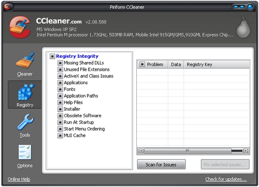Click the MS Windows XP SP2 text
This screenshot has width=259, height=187.
[56, 29]
